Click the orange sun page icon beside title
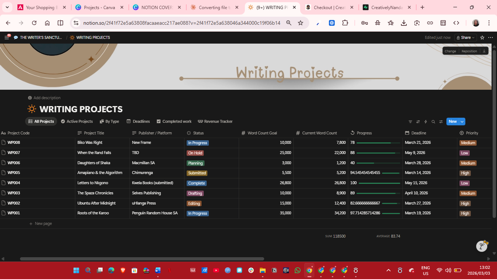The height and width of the screenshot is (279, 497). coord(32,109)
